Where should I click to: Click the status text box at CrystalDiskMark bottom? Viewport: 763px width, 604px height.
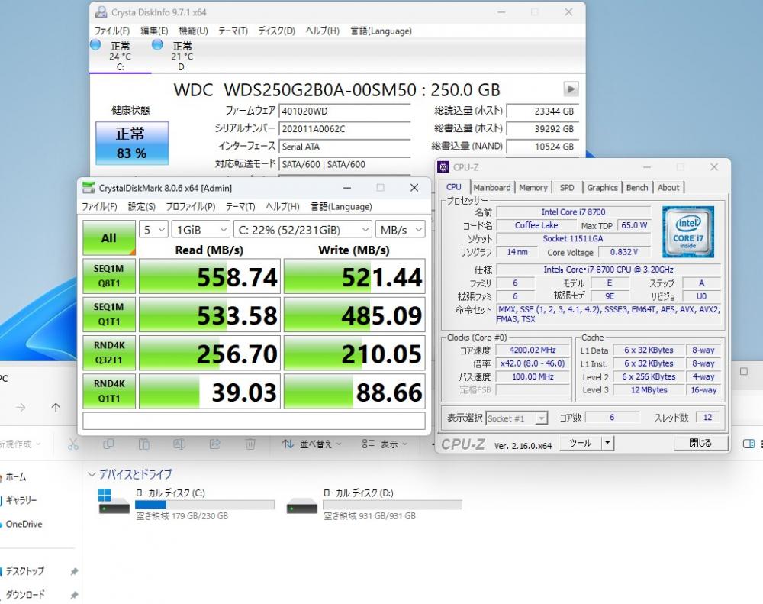pyautogui.click(x=254, y=421)
